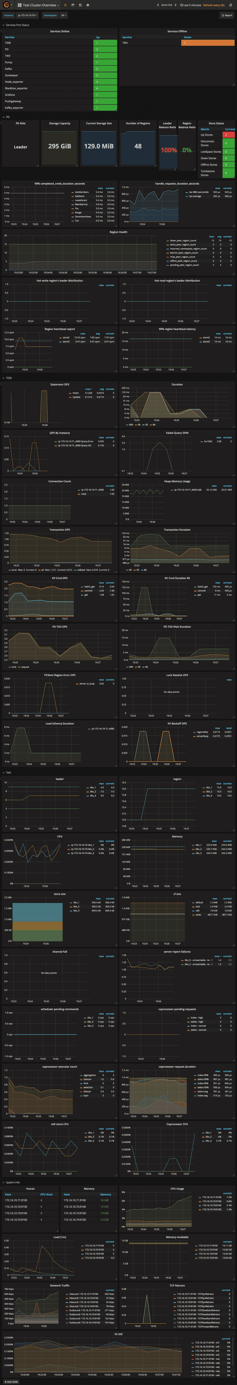Click Zoom Out time range button
The image size is (237, 1385).
click(x=167, y=5)
